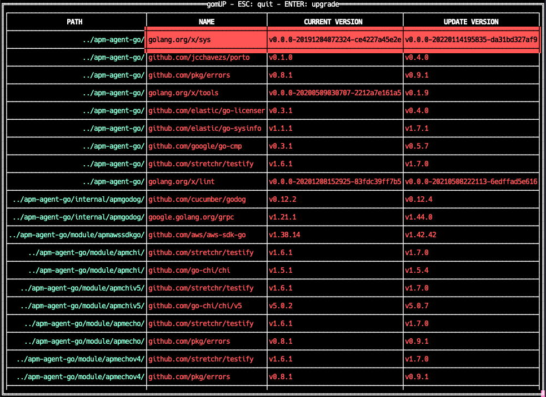Click the path cell beside golang.org/x/lint
This screenshot has width=546, height=397.
tap(113, 181)
